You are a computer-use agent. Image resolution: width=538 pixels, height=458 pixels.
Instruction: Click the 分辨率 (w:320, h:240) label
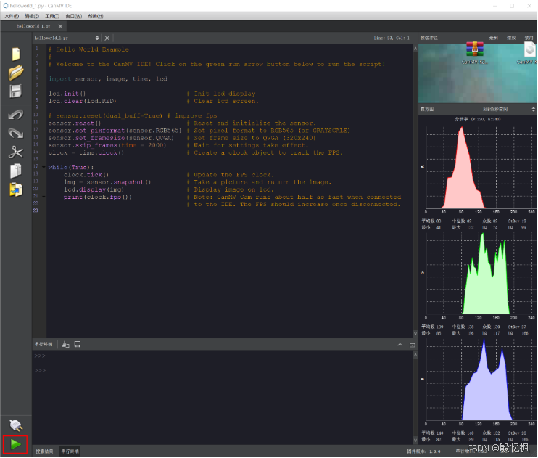click(x=478, y=119)
